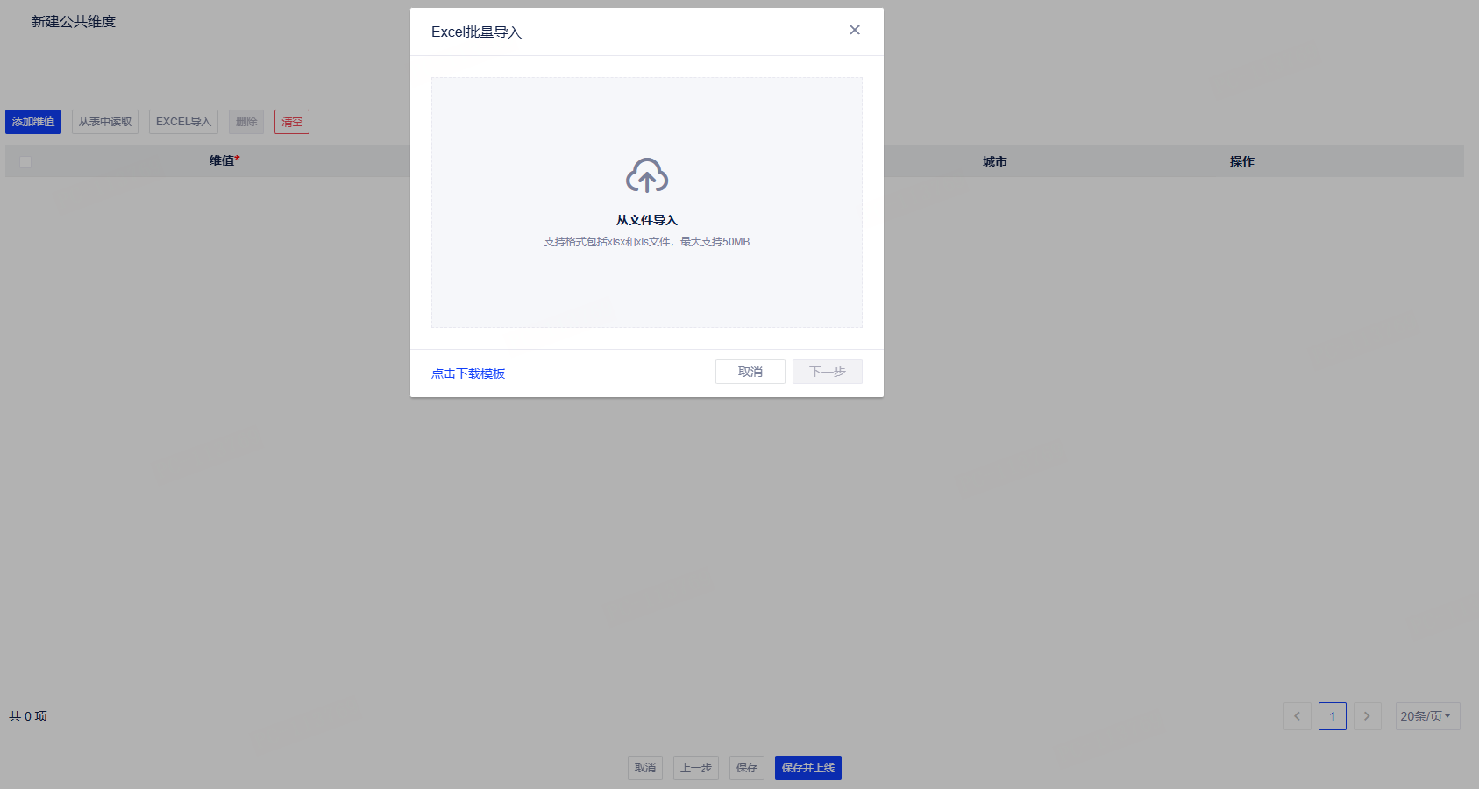Click 上一步 button at bottom
This screenshot has width=1479, height=789.
pyautogui.click(x=696, y=768)
